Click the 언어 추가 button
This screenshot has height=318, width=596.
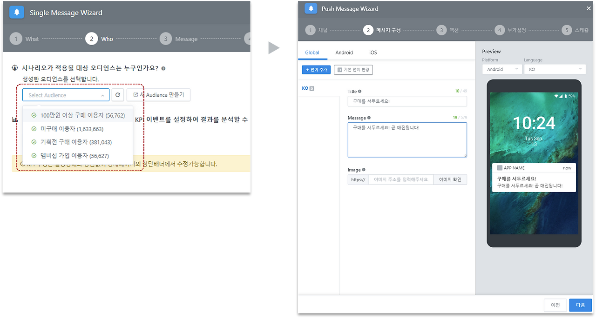316,70
